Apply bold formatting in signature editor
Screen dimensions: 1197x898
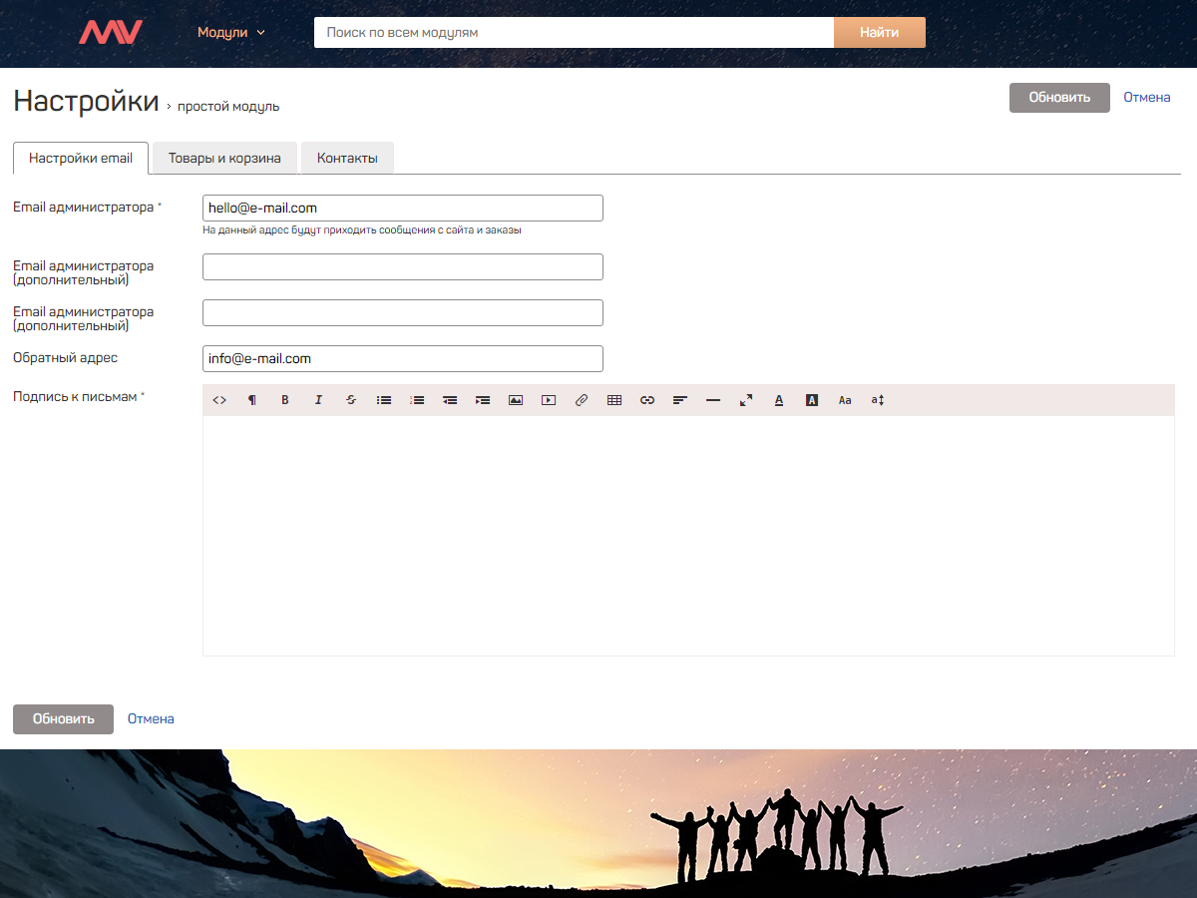tap(285, 400)
